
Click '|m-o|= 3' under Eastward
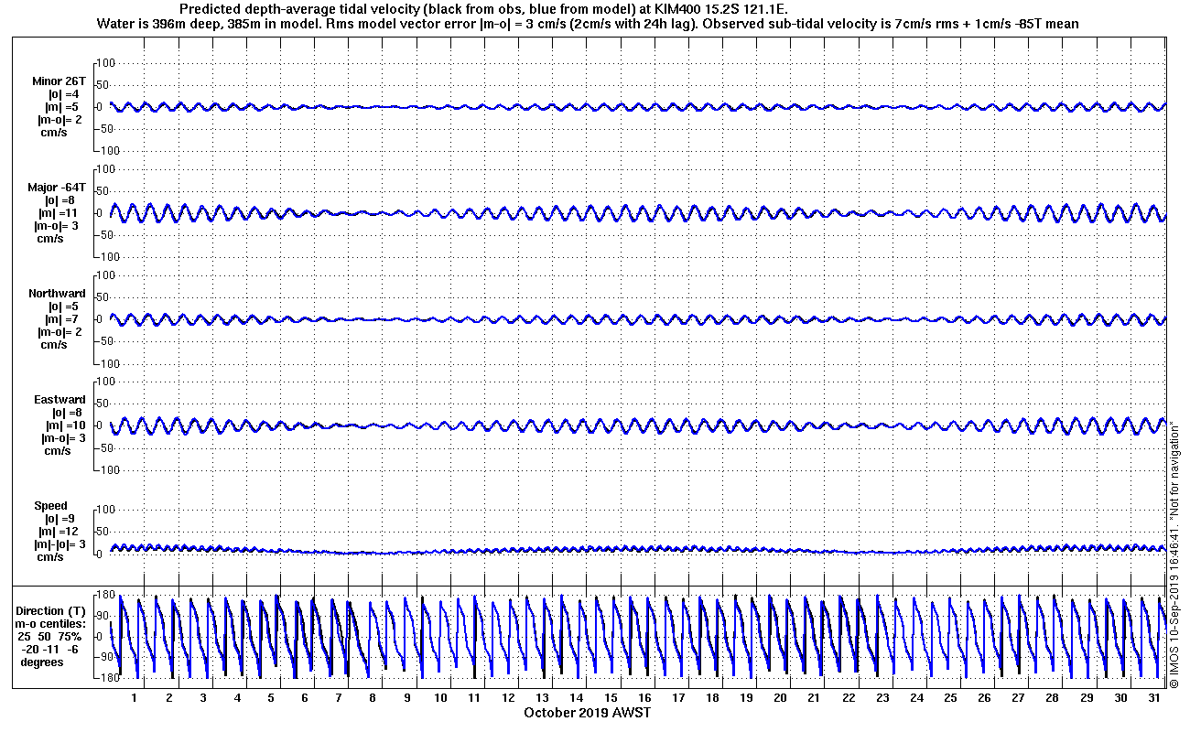click(61, 438)
